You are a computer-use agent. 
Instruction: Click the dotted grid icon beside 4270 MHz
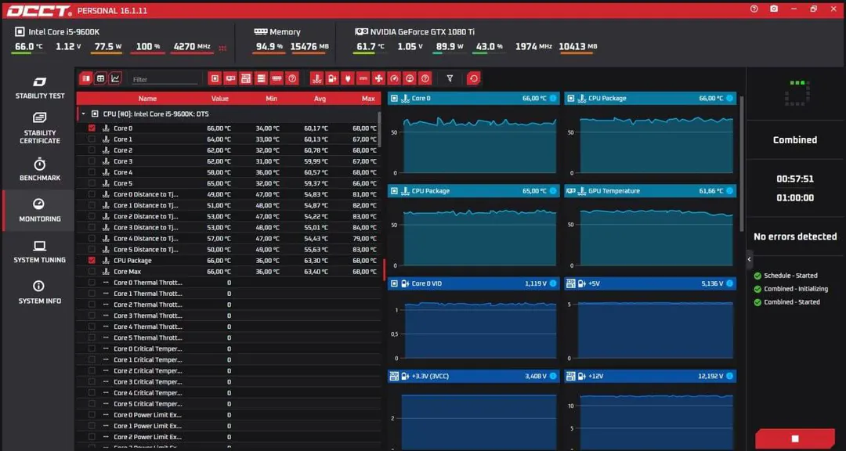[222, 48]
